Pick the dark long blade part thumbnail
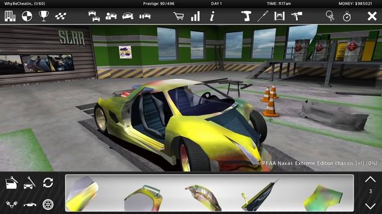 click(x=260, y=195)
